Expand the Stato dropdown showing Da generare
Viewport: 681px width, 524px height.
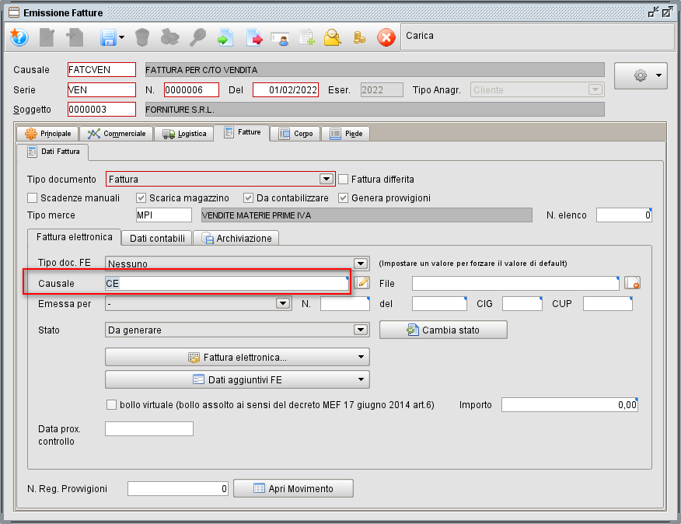[x=360, y=329]
